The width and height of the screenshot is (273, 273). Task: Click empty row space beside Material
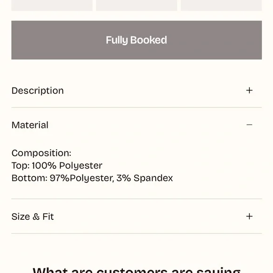tap(147, 125)
